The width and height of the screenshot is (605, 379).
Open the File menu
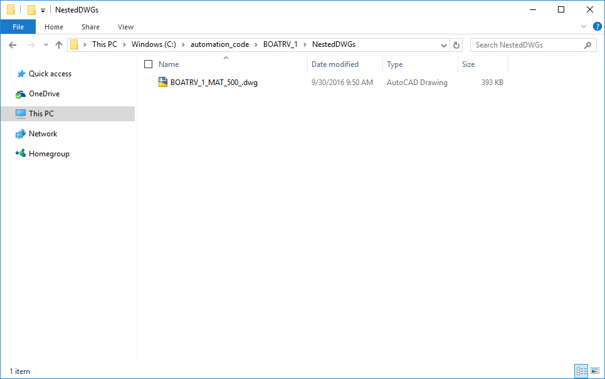click(18, 27)
